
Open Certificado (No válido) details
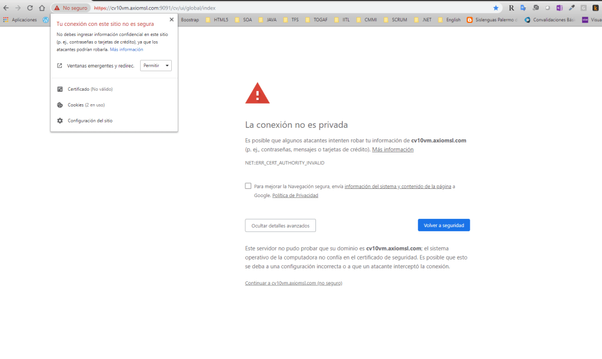(89, 89)
